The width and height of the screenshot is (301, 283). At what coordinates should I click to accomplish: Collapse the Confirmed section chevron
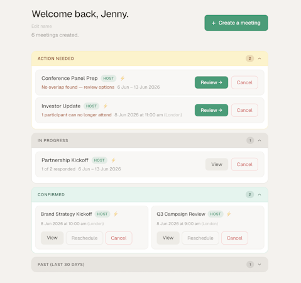pos(260,194)
